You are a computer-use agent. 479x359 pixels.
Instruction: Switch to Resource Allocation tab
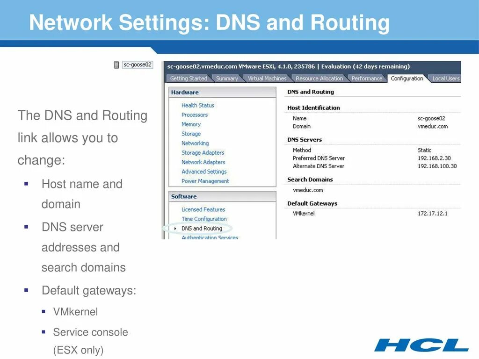tap(319, 79)
